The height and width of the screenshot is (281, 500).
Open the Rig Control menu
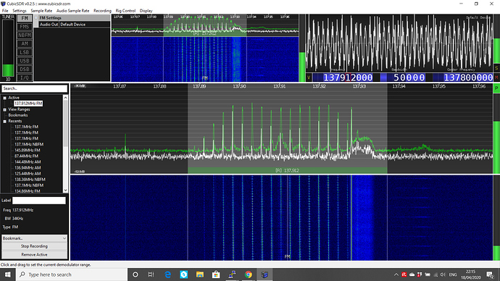point(125,11)
